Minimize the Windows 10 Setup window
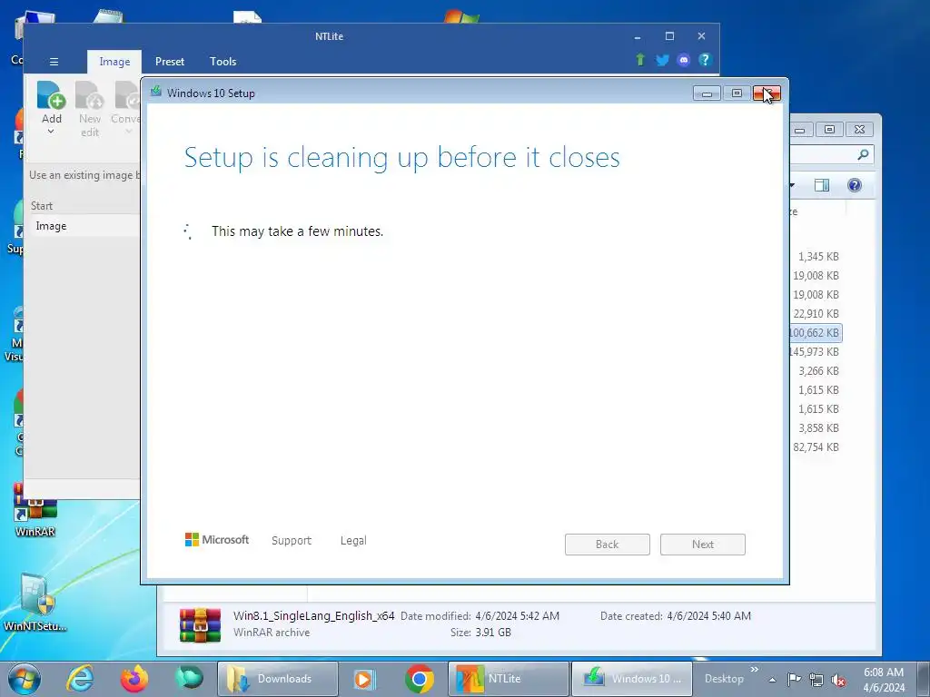The width and height of the screenshot is (930, 697). (707, 93)
